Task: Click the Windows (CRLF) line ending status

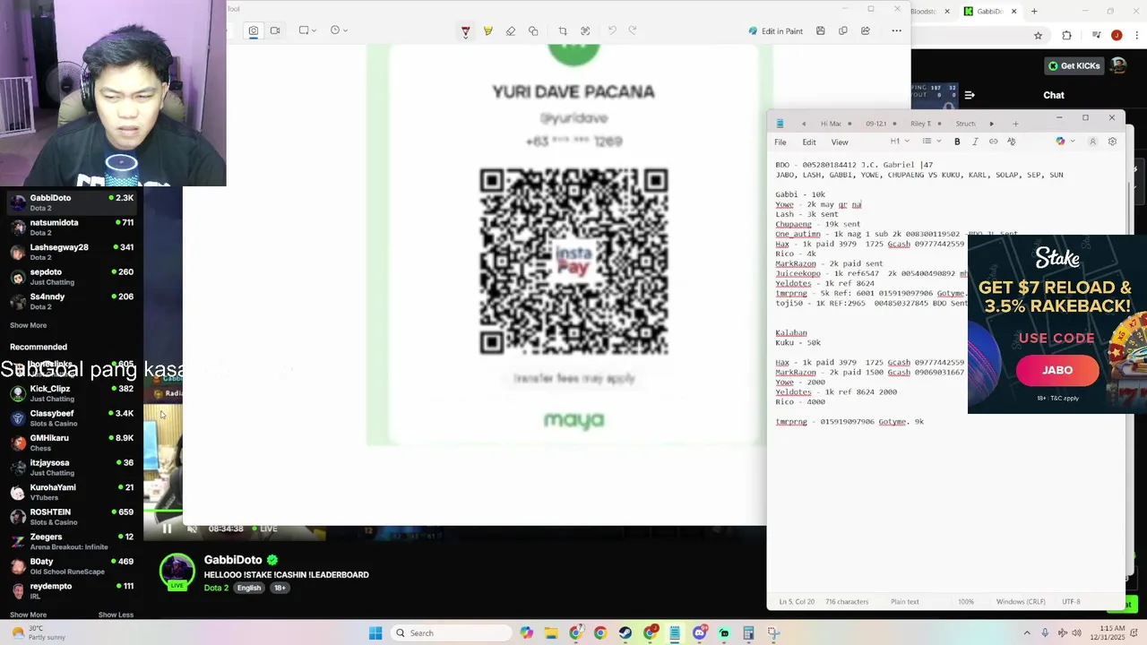Action: [x=1020, y=602]
